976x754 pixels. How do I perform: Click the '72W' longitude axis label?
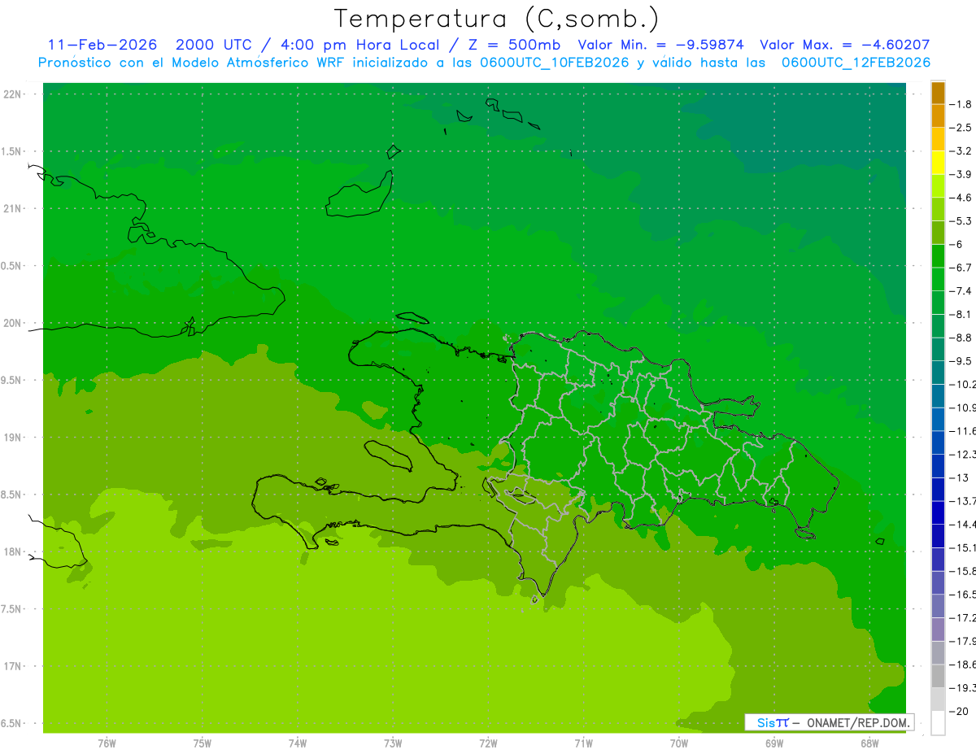489,743
